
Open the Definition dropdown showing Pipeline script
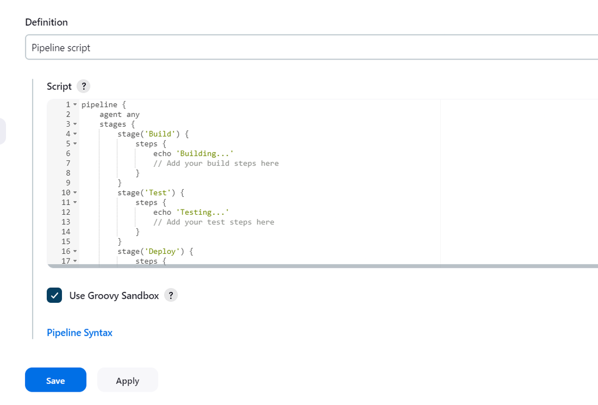311,47
